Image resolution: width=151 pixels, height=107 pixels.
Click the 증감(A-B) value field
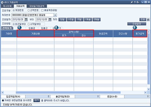(x=137, y=97)
